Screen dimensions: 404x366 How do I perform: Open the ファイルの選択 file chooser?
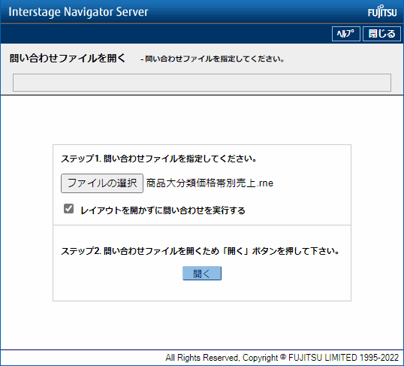click(x=102, y=183)
